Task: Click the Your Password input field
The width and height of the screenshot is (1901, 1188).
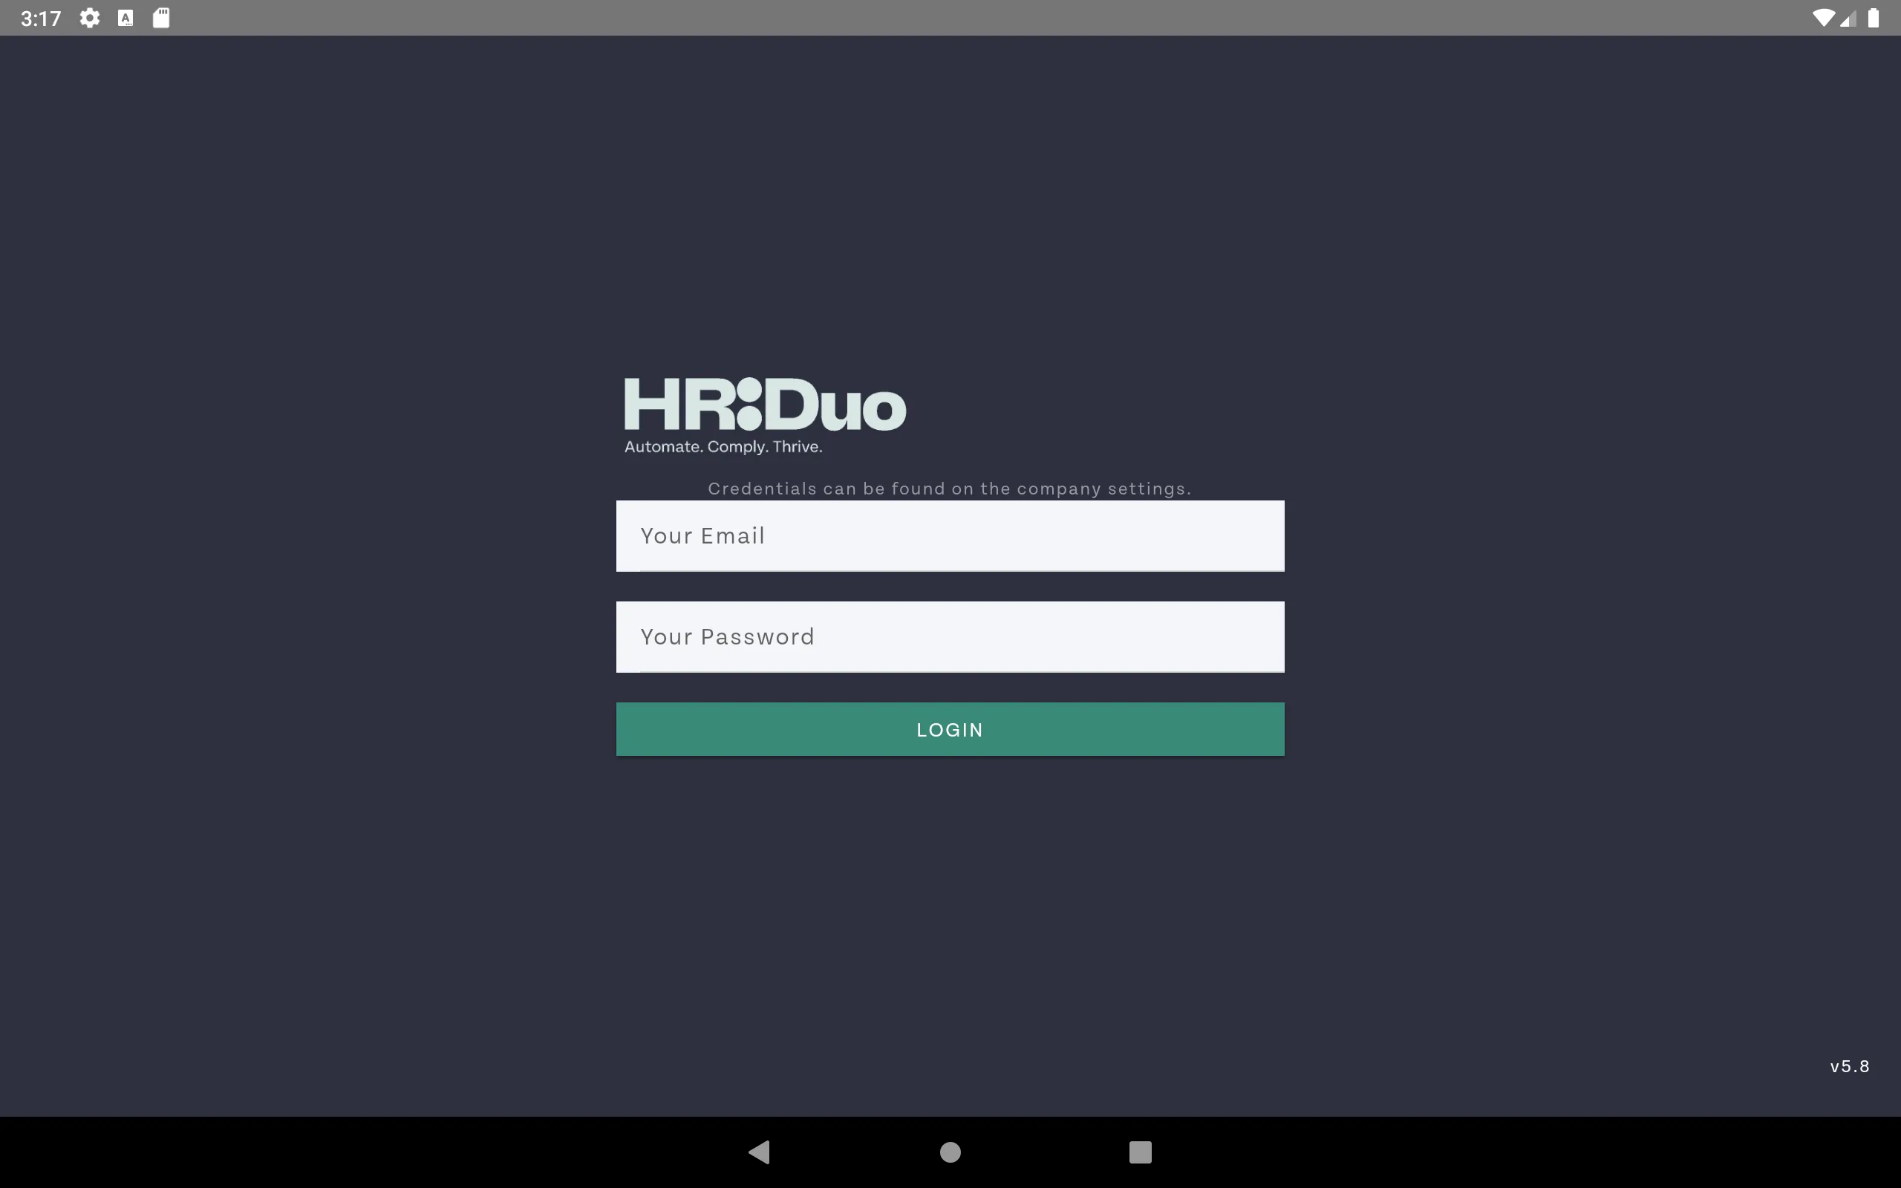Action: (950, 636)
